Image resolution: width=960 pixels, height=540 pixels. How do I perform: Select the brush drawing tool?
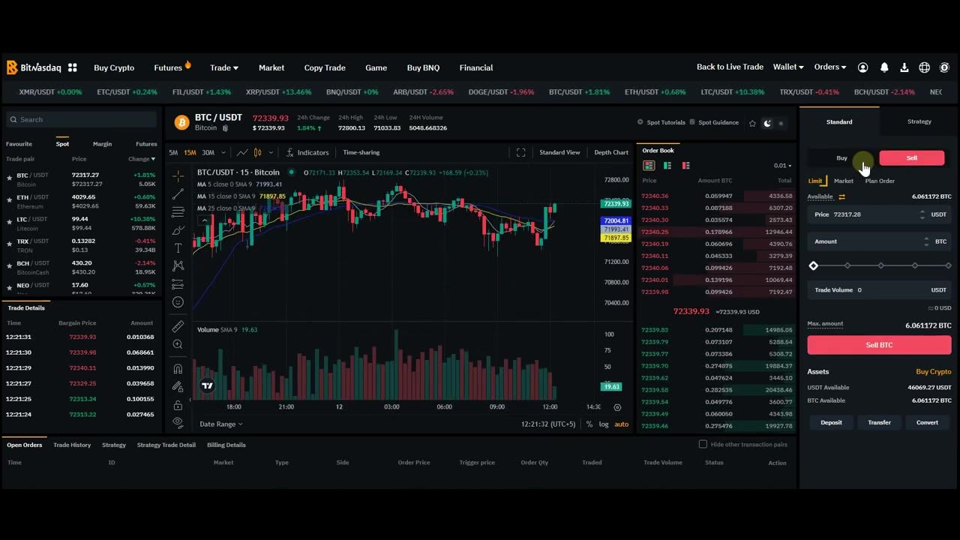point(178,230)
